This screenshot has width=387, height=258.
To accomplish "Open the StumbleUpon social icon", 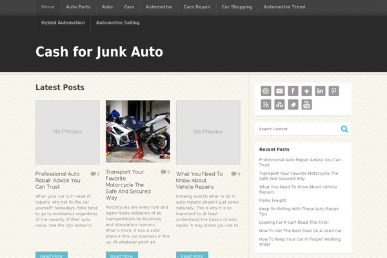I will tap(279, 104).
